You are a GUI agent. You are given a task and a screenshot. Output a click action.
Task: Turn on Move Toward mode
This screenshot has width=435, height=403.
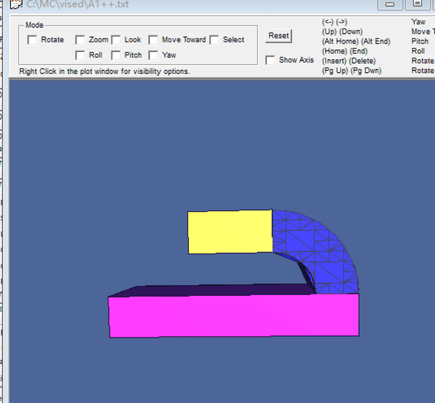(154, 40)
